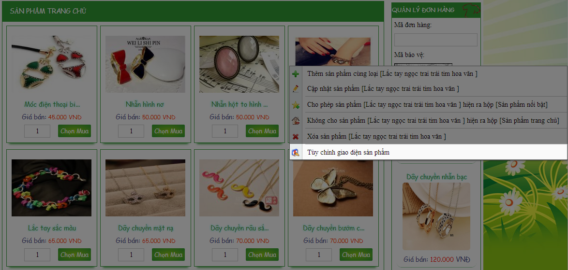The width and height of the screenshot is (568, 270).
Task: Click the pencil update-product icon
Action: pos(296,88)
